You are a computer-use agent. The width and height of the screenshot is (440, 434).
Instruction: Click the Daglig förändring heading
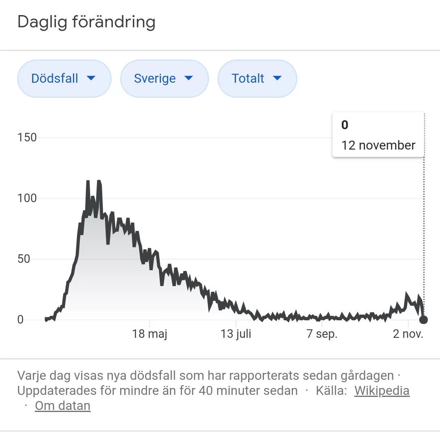coord(86,22)
